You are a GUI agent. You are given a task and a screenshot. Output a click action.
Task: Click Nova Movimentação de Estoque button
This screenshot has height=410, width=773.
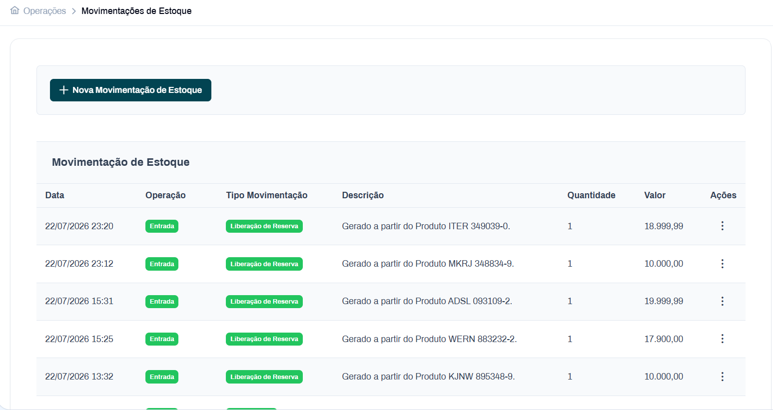130,90
